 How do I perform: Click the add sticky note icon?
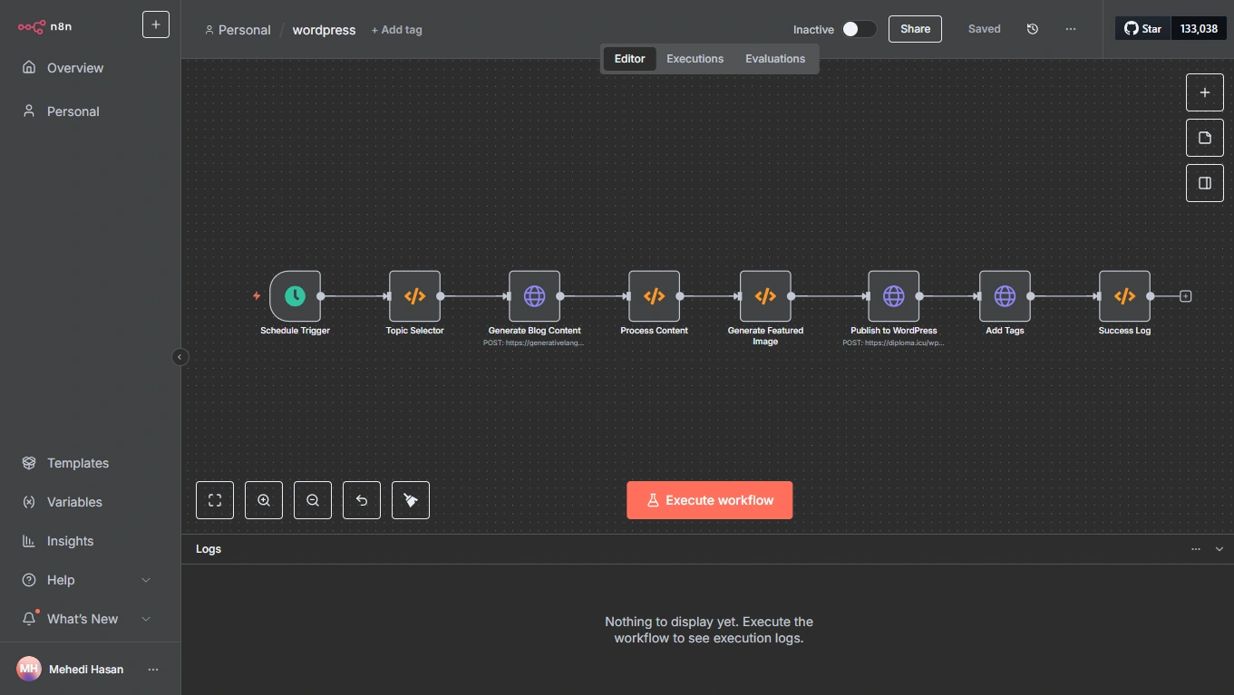point(1205,138)
